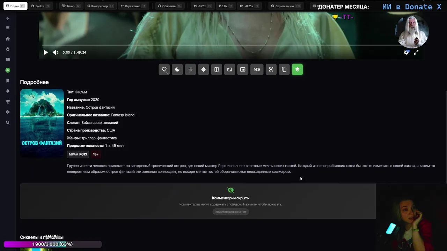Click the Полка button in top bar
This screenshot has height=251, width=447.
click(15, 6)
